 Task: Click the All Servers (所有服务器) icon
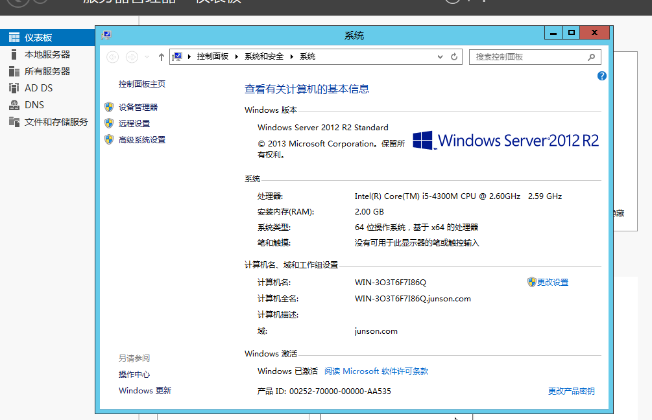click(x=14, y=71)
